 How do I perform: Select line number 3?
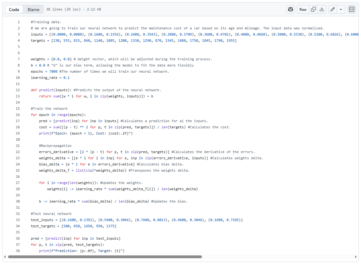19,34
